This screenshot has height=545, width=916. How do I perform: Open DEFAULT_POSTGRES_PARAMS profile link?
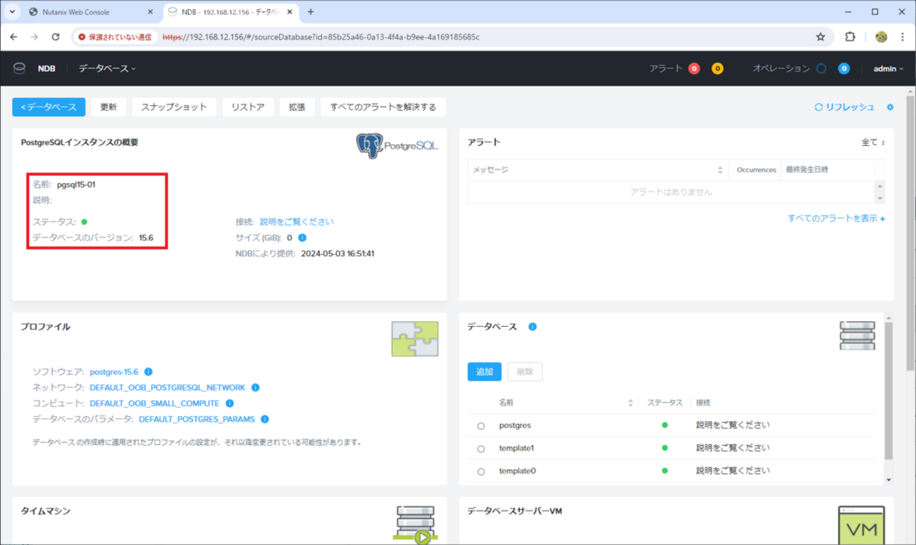pos(197,419)
